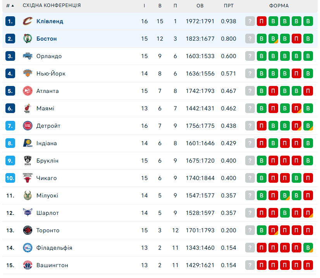
Task: Open the Клівленд team link
Action: 50,21
